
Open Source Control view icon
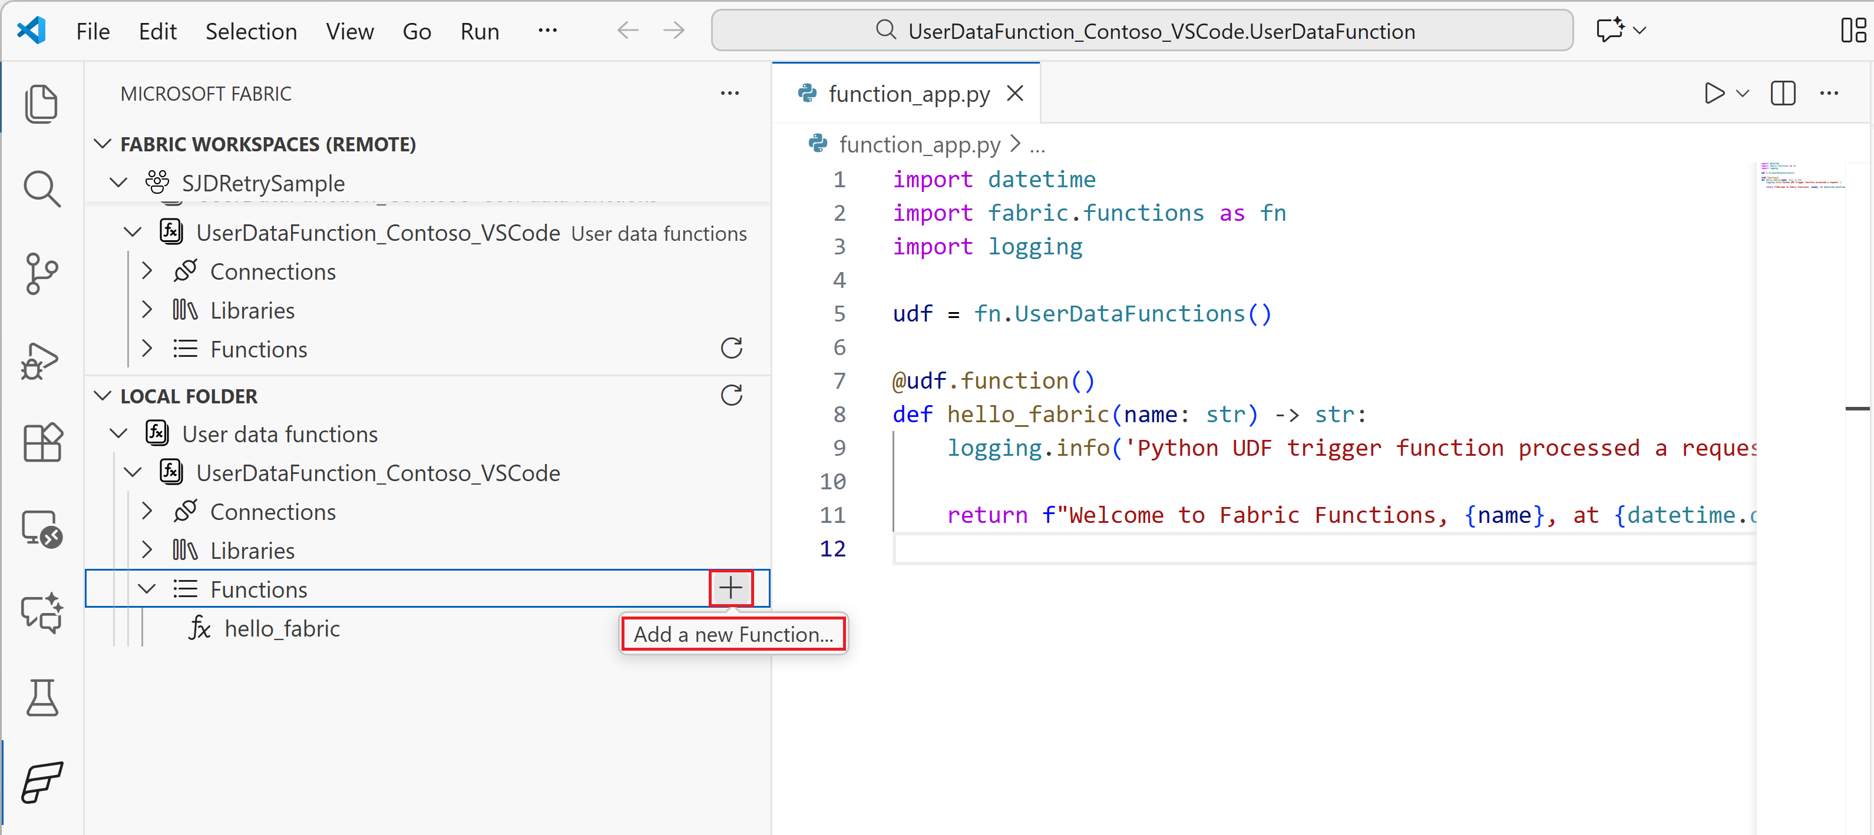coord(41,273)
